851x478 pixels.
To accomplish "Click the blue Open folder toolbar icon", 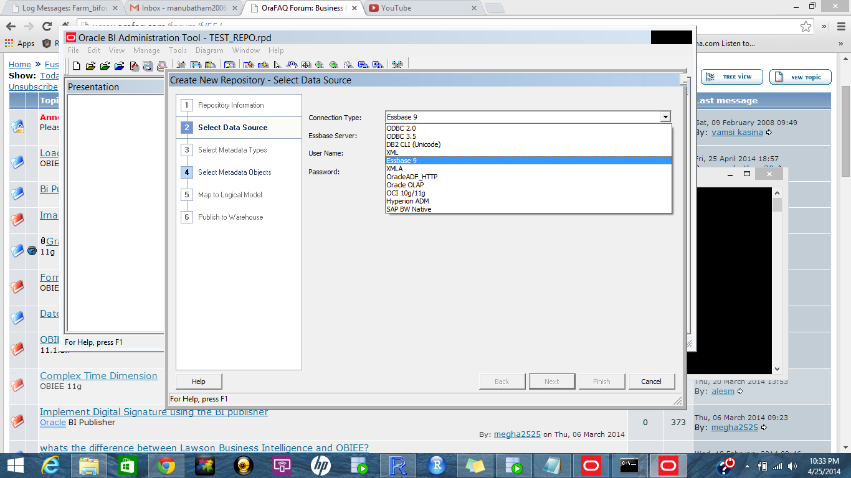I will pyautogui.click(x=119, y=65).
